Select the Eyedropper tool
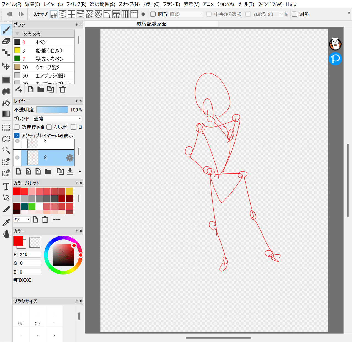Screen dimensions: 352x342 6,222
